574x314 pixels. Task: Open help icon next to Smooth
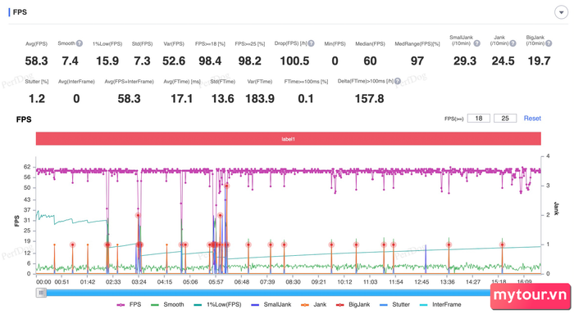pyautogui.click(x=79, y=43)
